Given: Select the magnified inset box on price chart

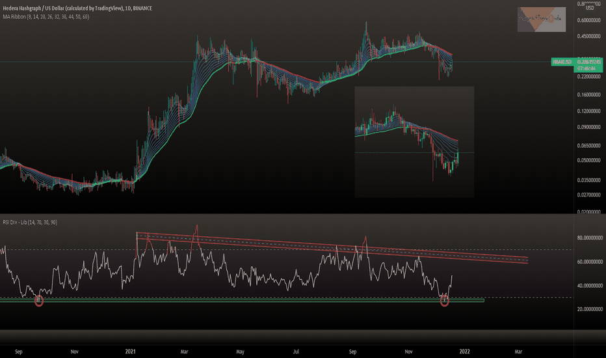Looking at the screenshot, I should (414, 142).
